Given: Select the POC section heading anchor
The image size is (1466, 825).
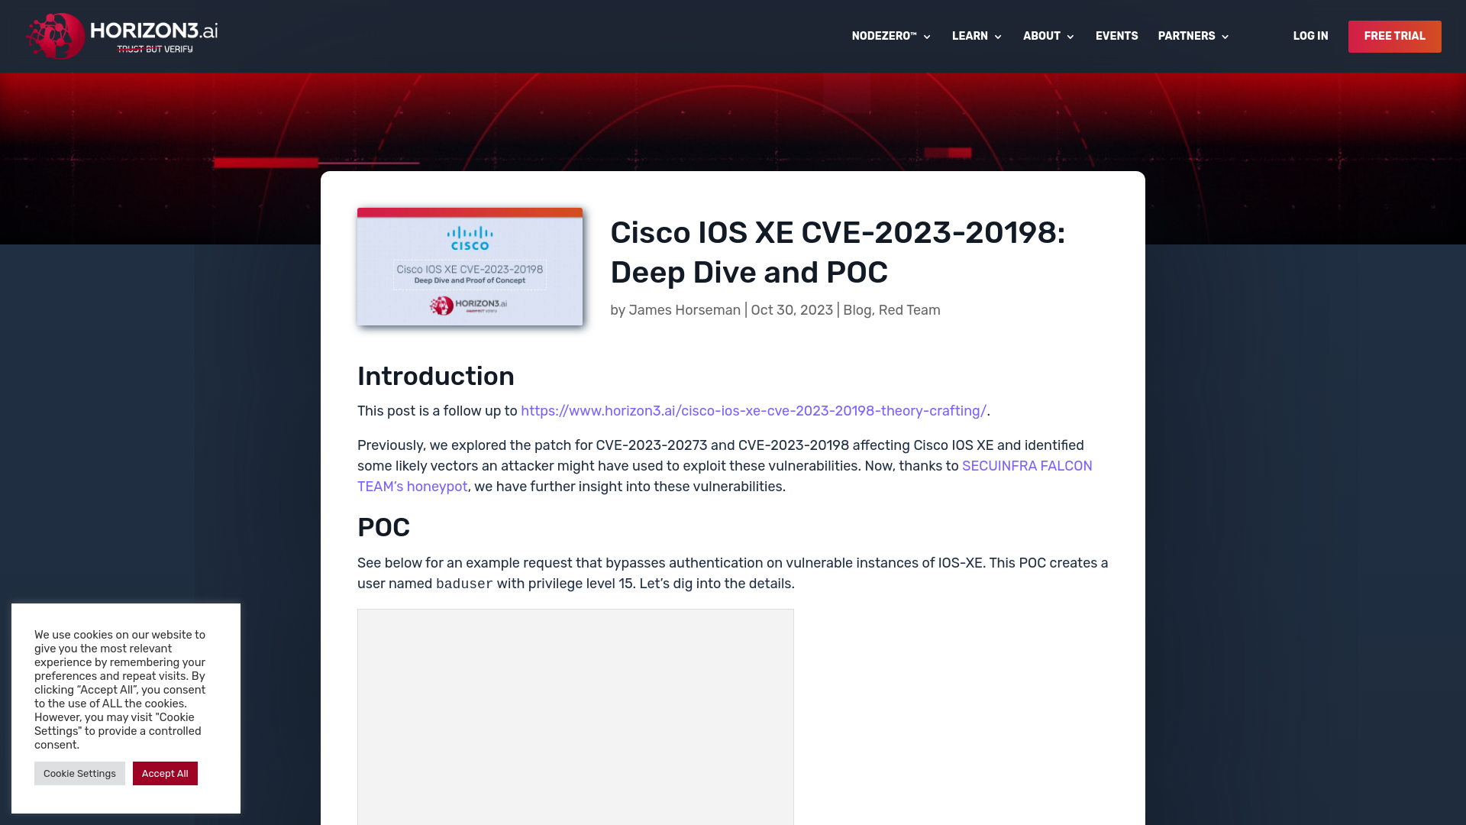Looking at the screenshot, I should pos(383,527).
